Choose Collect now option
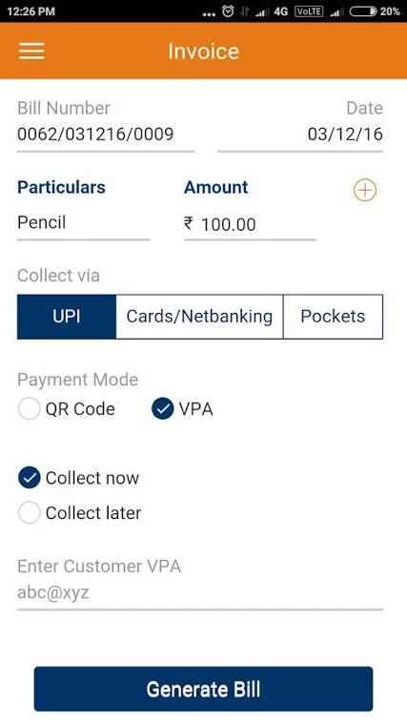 click(x=78, y=478)
